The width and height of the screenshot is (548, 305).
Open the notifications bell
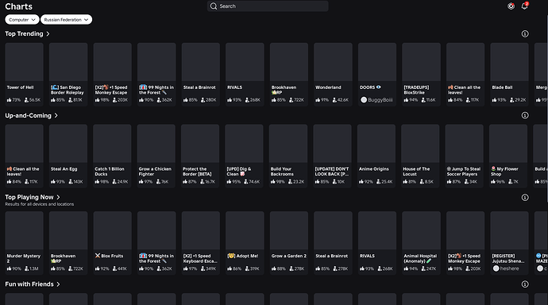[524, 6]
